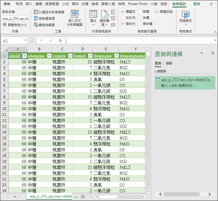Click the pane's horizontal scrollbar right arrow
Screen dimensions: 218x201
(x=209, y=194)
